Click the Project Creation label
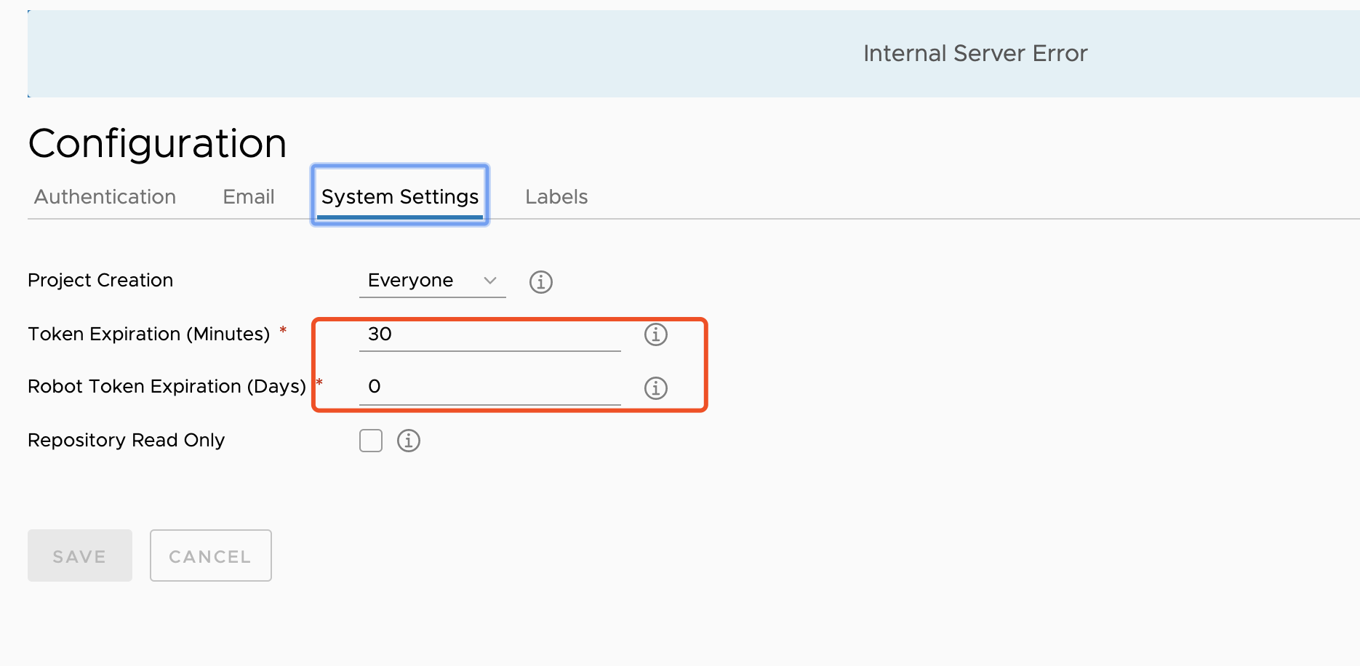The width and height of the screenshot is (1360, 666). click(x=100, y=281)
